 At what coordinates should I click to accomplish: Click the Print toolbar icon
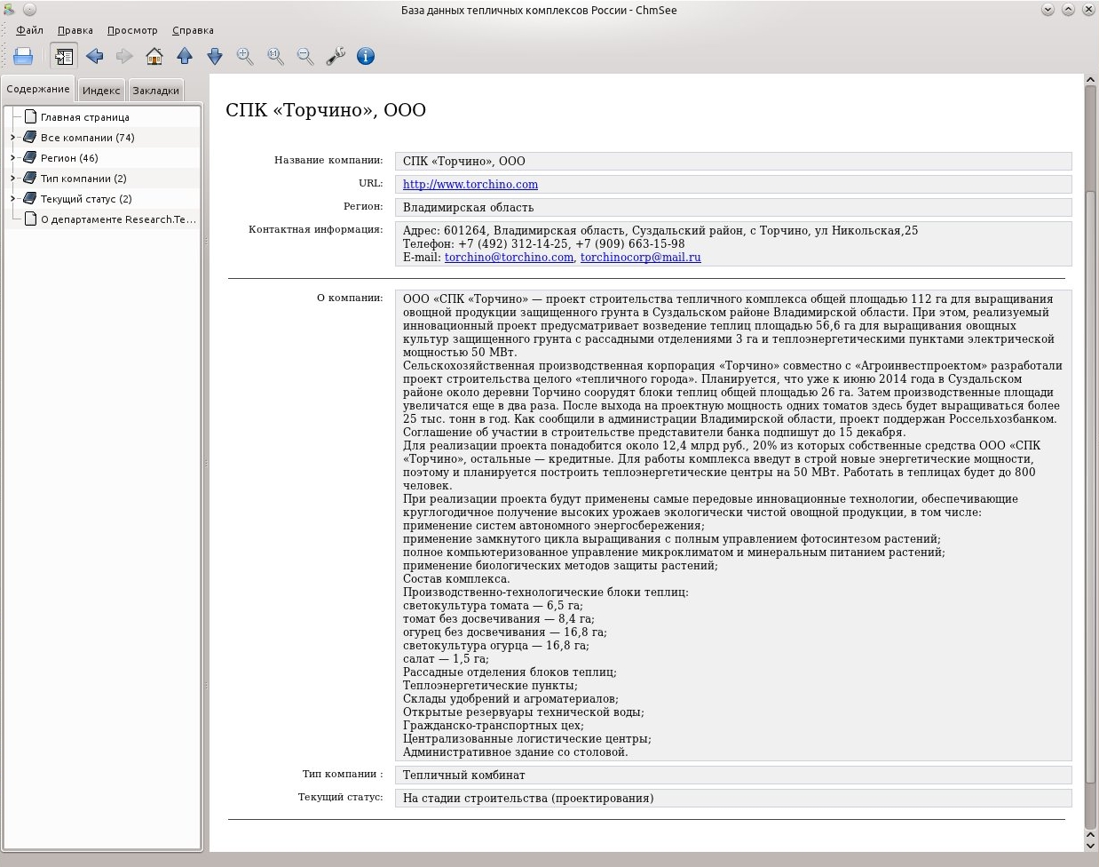[23, 56]
